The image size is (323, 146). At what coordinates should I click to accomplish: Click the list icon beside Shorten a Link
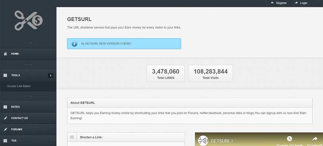72,137
